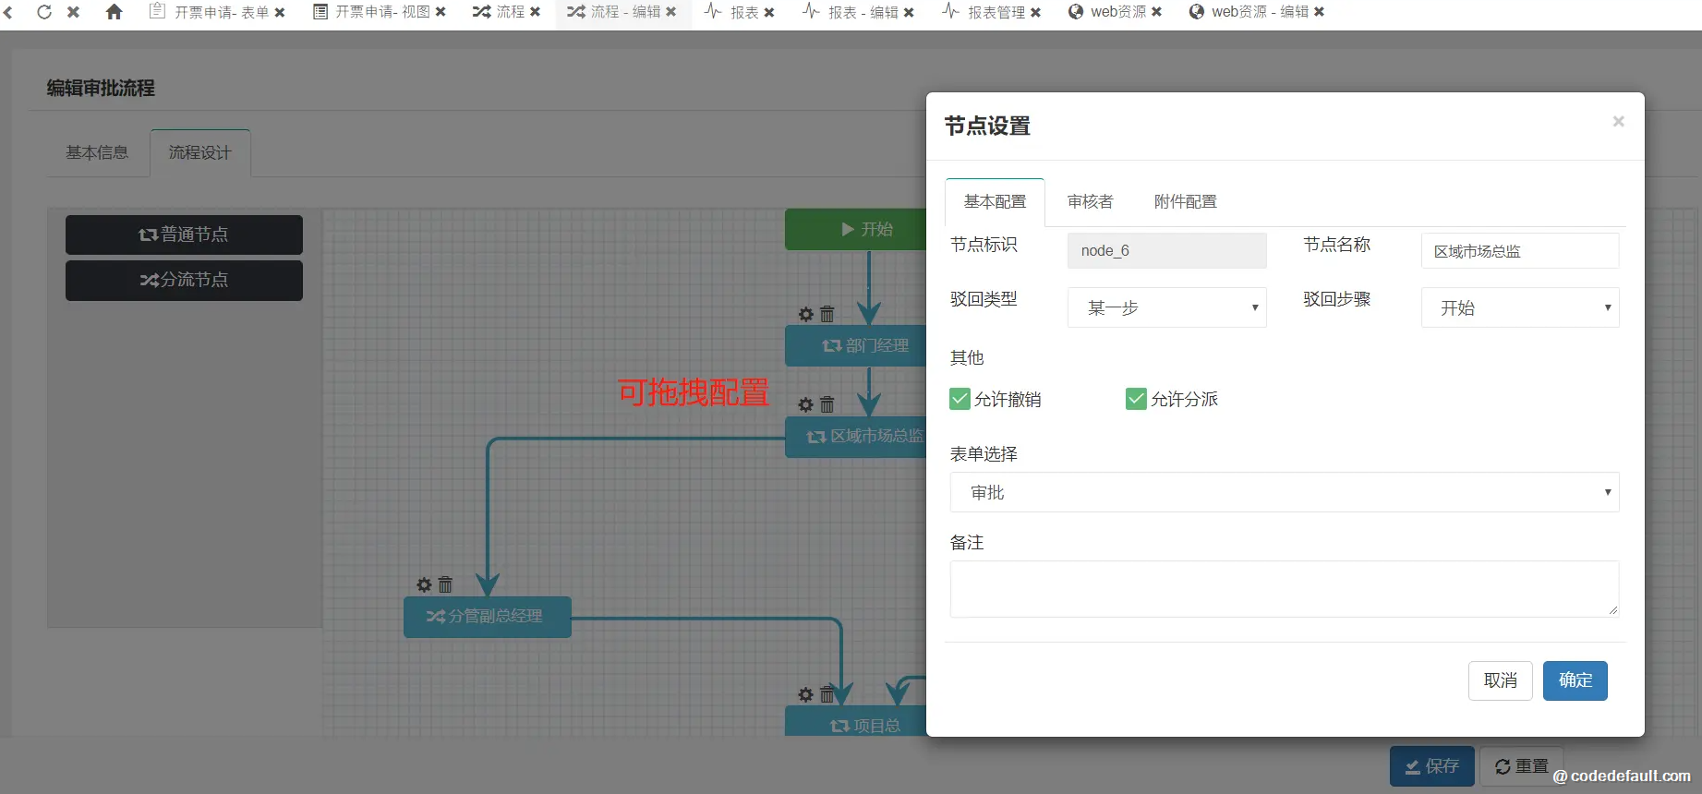Open the 驳回步骤 dropdown
Screen dimensions: 1702x794
(1519, 307)
